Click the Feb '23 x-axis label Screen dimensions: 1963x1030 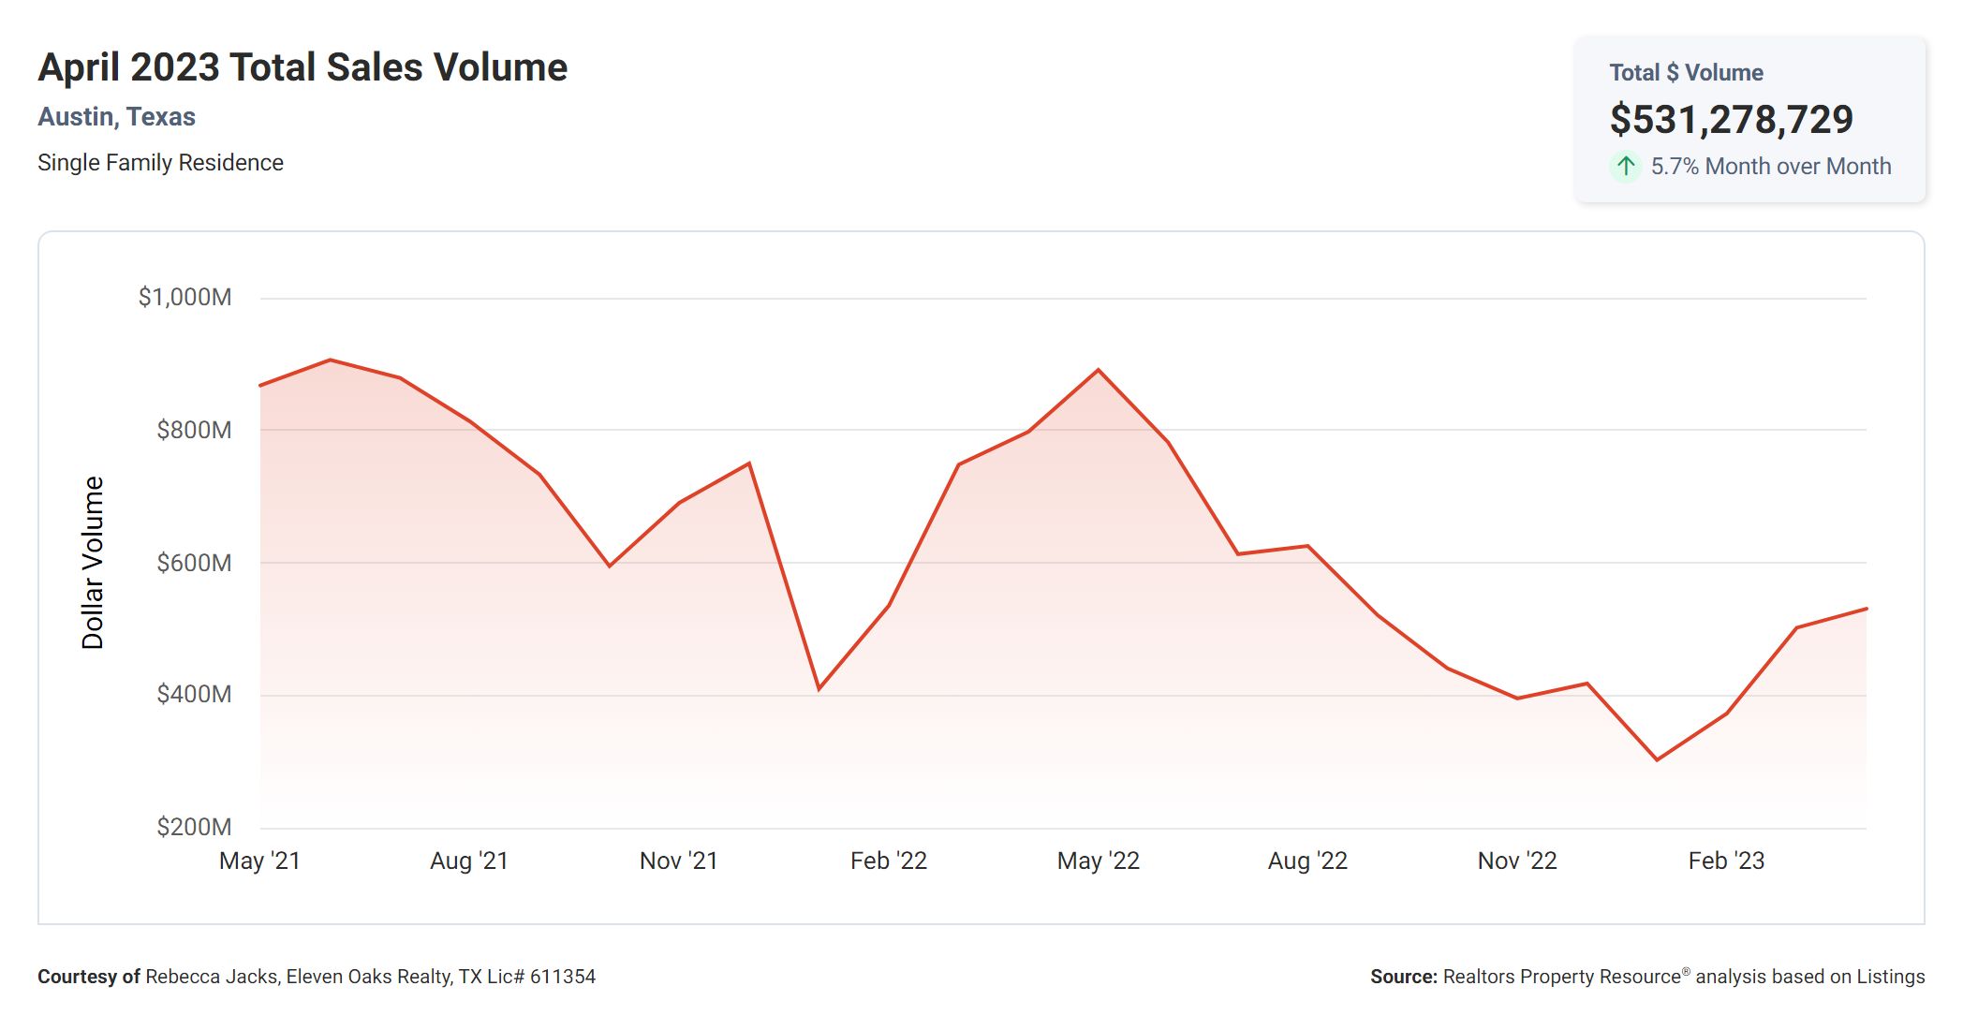[x=1726, y=861]
